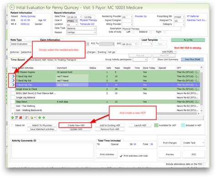Click the row header cell for Step Down

[x=13, y=102]
